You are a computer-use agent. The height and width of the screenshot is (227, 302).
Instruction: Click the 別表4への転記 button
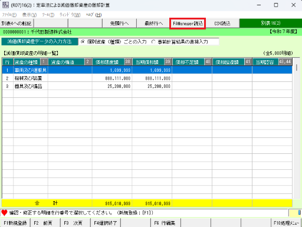click(17, 24)
